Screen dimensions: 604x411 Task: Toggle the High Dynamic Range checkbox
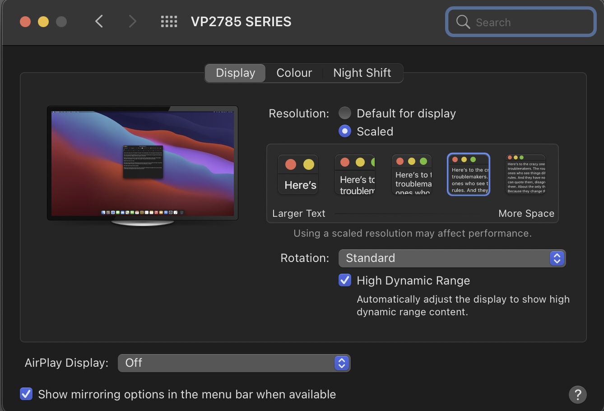coord(345,280)
